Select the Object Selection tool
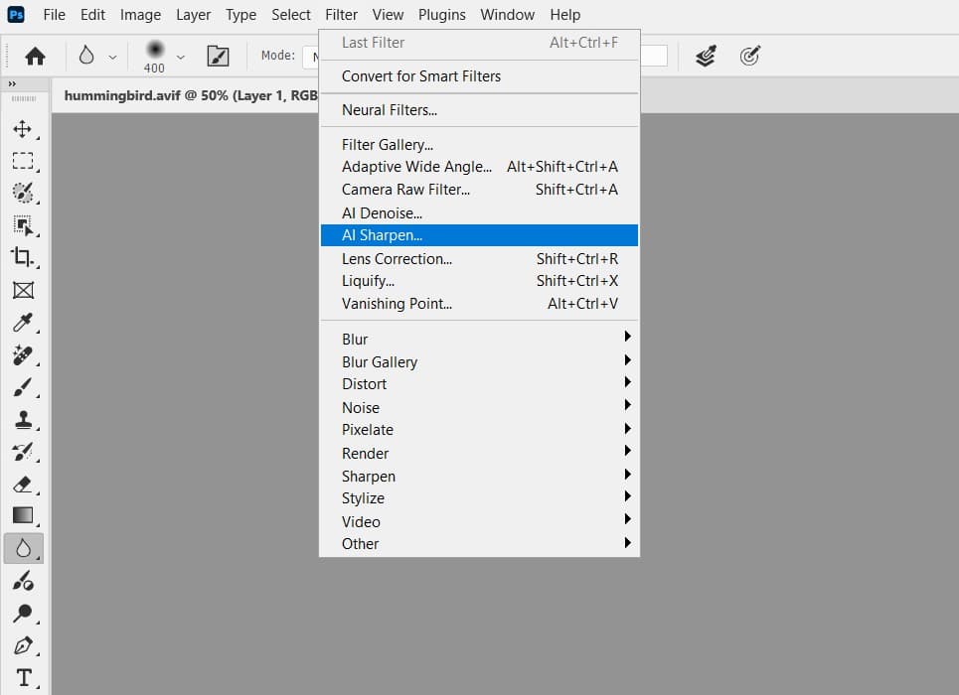This screenshot has width=959, height=695. click(23, 225)
